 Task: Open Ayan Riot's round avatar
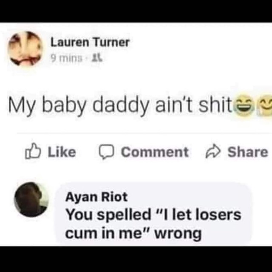pyautogui.click(x=31, y=199)
